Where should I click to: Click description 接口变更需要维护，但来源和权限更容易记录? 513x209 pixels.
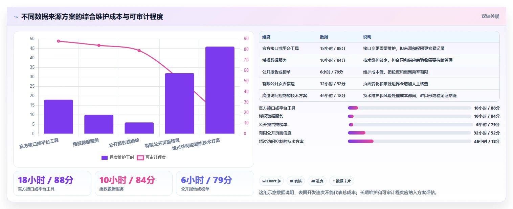pos(404,49)
